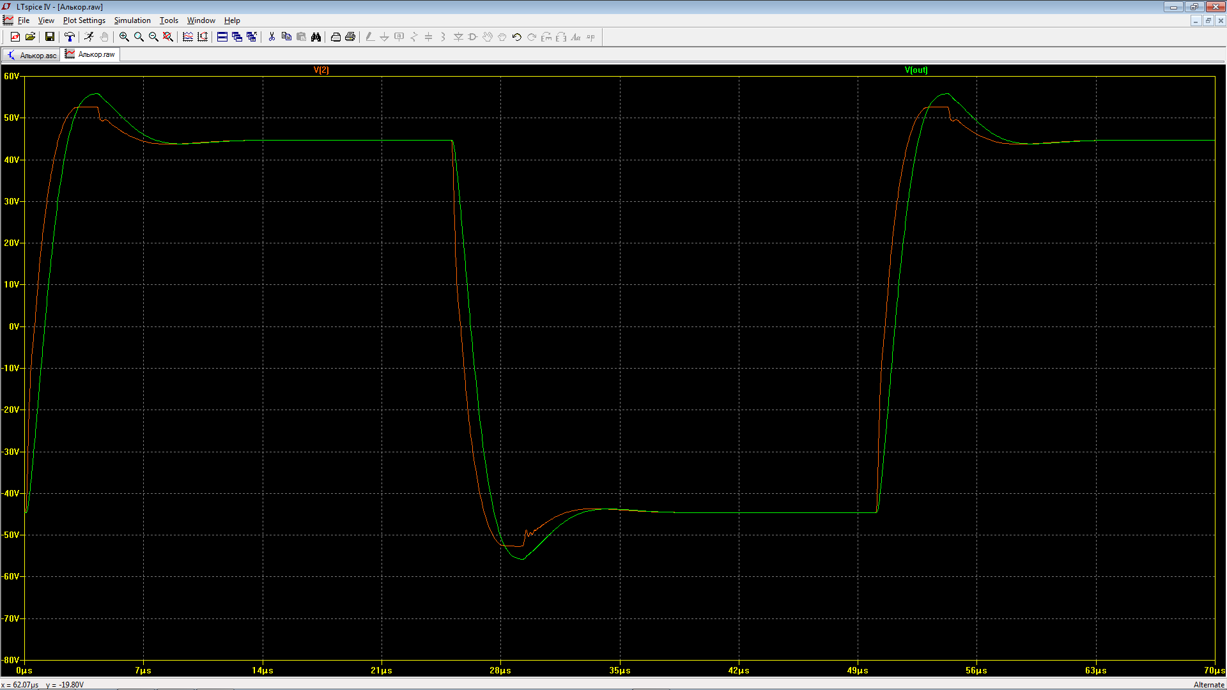Viewport: 1227px width, 690px height.
Task: Click the Zoom Out magnifier icon
Action: (x=153, y=37)
